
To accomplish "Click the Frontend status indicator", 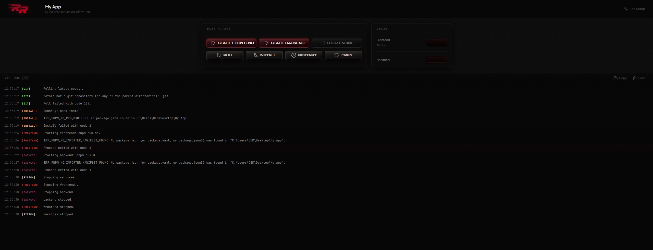I will tap(437, 43).
